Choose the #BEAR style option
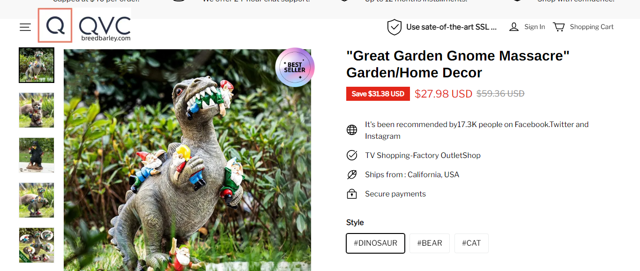This screenshot has width=640, height=271. point(429,243)
